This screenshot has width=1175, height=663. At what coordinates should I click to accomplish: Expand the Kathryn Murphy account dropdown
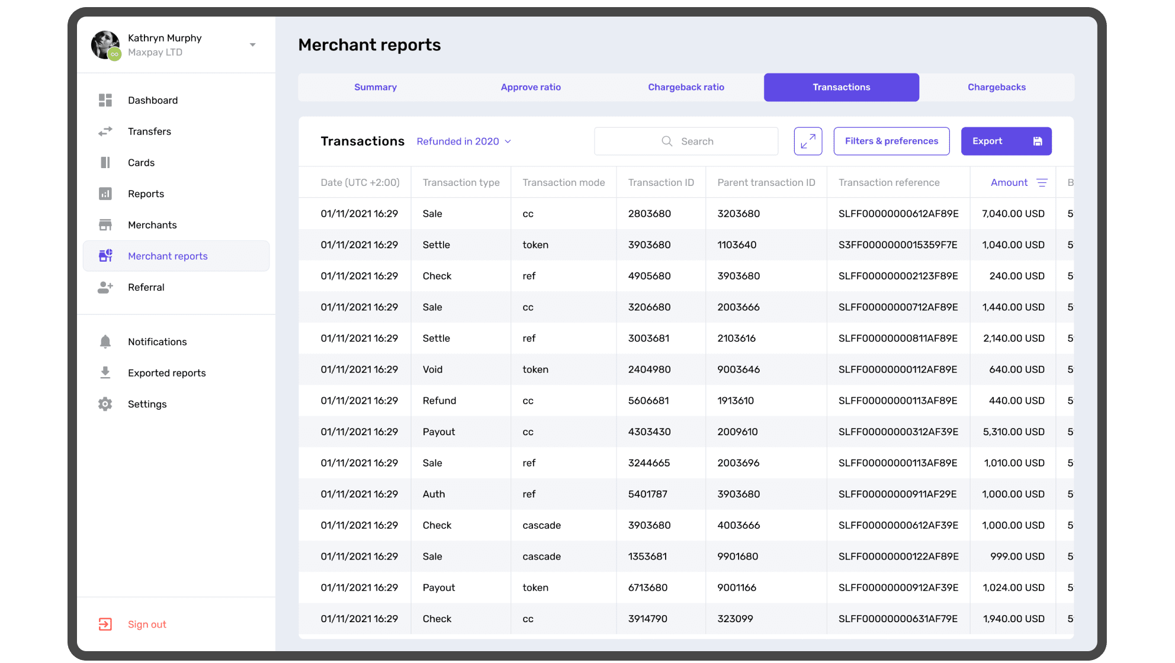(x=252, y=45)
